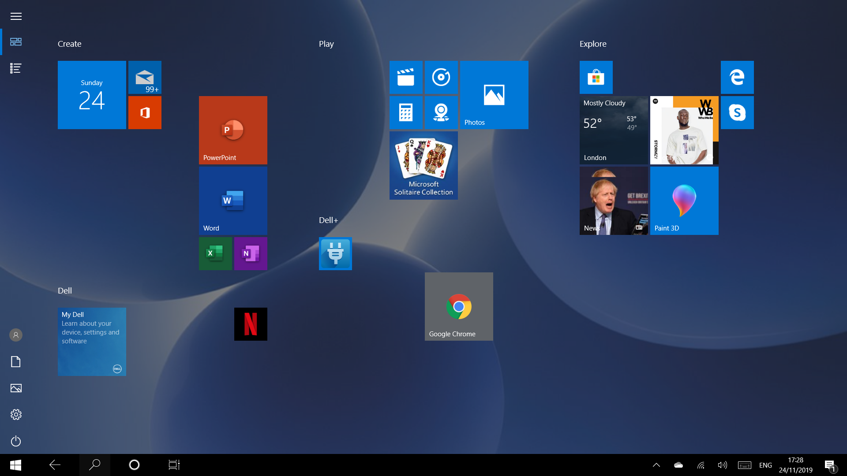Open the touch keyboard
The width and height of the screenshot is (847, 476).
tap(745, 465)
